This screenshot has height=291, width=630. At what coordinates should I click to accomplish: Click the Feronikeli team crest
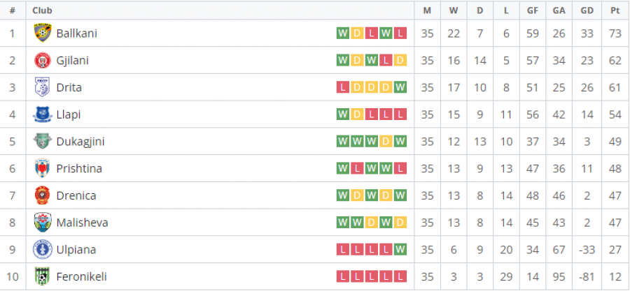43,276
